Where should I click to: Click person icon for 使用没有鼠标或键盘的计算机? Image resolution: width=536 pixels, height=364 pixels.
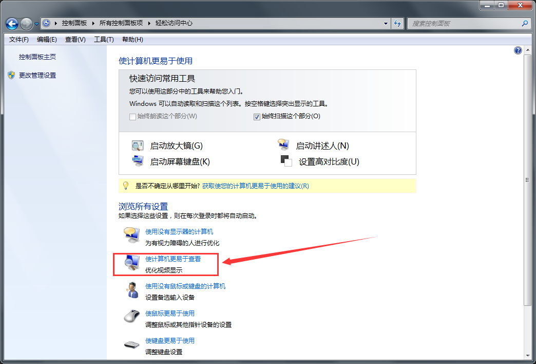point(132,289)
